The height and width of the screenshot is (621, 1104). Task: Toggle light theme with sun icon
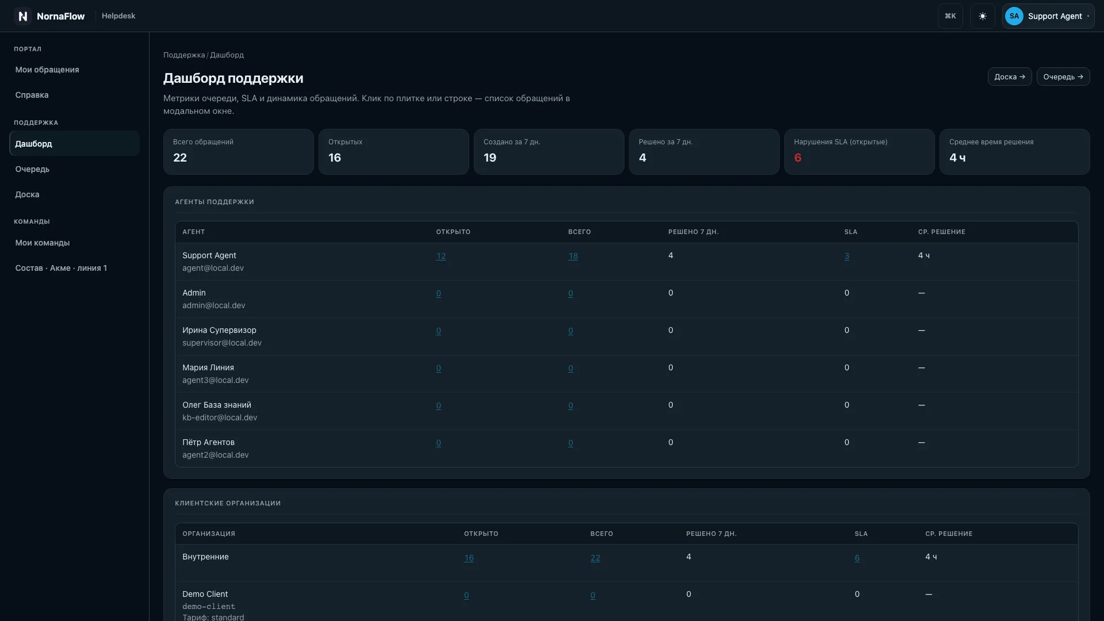click(x=982, y=16)
